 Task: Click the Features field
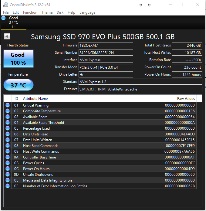click(140, 89)
